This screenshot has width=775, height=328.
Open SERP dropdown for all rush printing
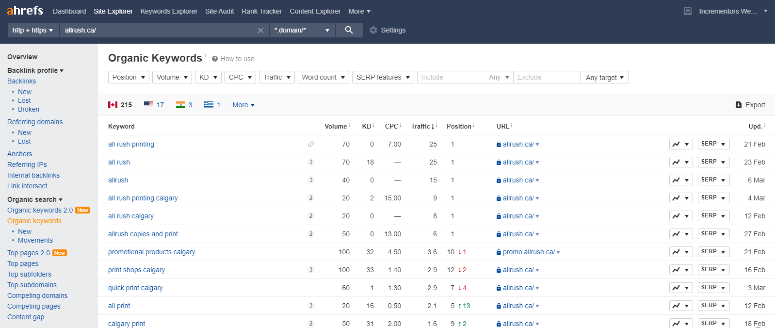713,144
